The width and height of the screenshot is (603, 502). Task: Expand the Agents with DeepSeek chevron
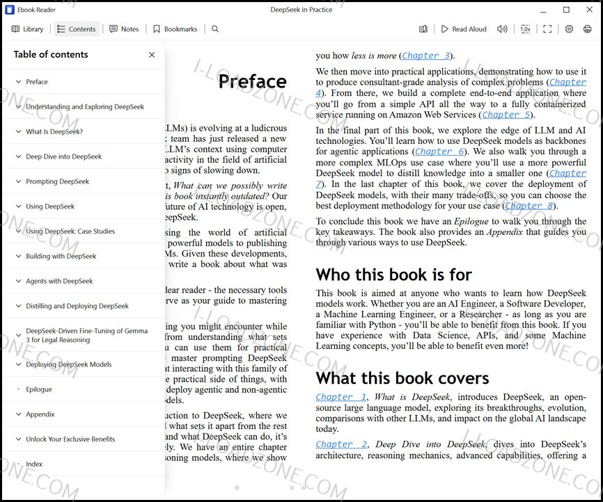(19, 281)
